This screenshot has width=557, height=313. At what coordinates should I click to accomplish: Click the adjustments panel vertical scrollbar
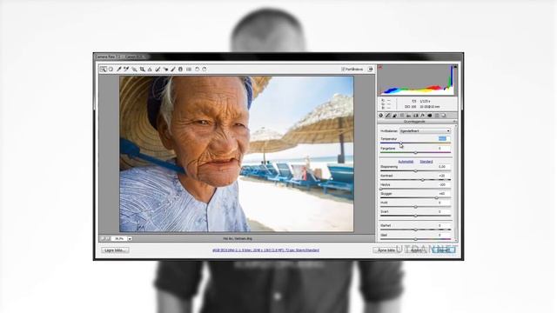pyautogui.click(x=456, y=183)
